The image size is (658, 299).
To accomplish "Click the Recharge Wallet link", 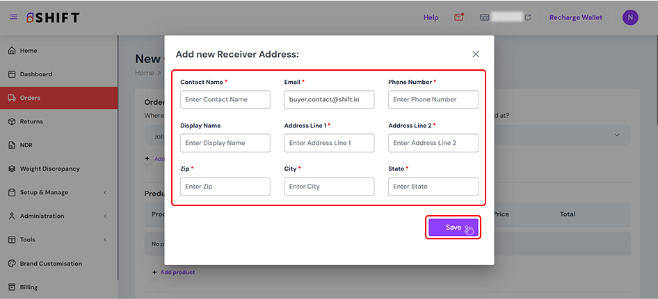I will click(x=575, y=17).
